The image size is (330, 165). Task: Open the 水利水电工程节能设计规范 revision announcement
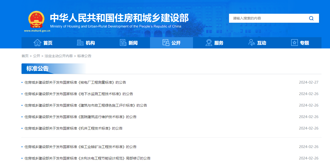tap(87, 158)
